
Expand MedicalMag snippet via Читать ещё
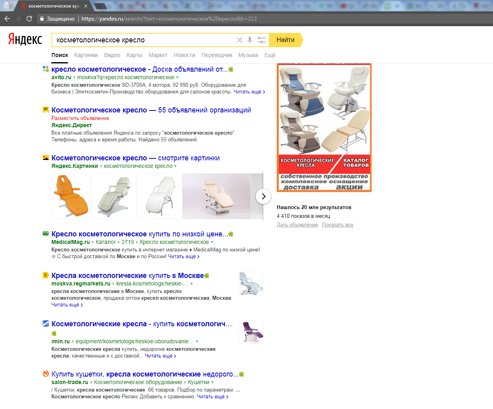pyautogui.click(x=184, y=257)
